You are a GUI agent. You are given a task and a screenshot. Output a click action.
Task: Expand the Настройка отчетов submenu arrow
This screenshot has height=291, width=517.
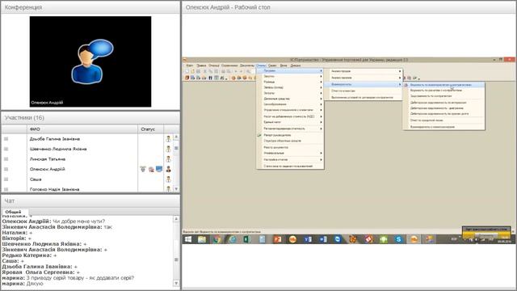point(321,160)
